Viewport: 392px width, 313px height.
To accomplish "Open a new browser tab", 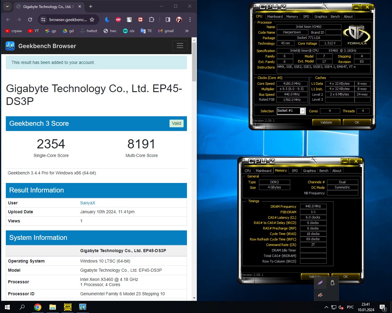I will pyautogui.click(x=90, y=6).
